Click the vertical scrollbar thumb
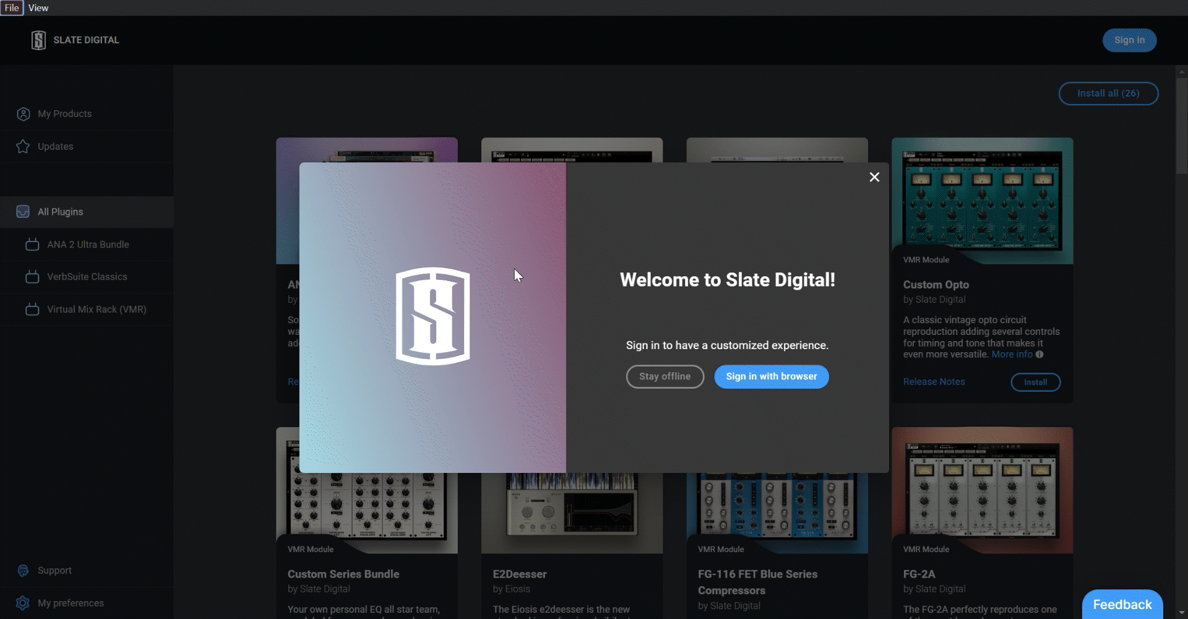The image size is (1188, 619). [1182, 127]
